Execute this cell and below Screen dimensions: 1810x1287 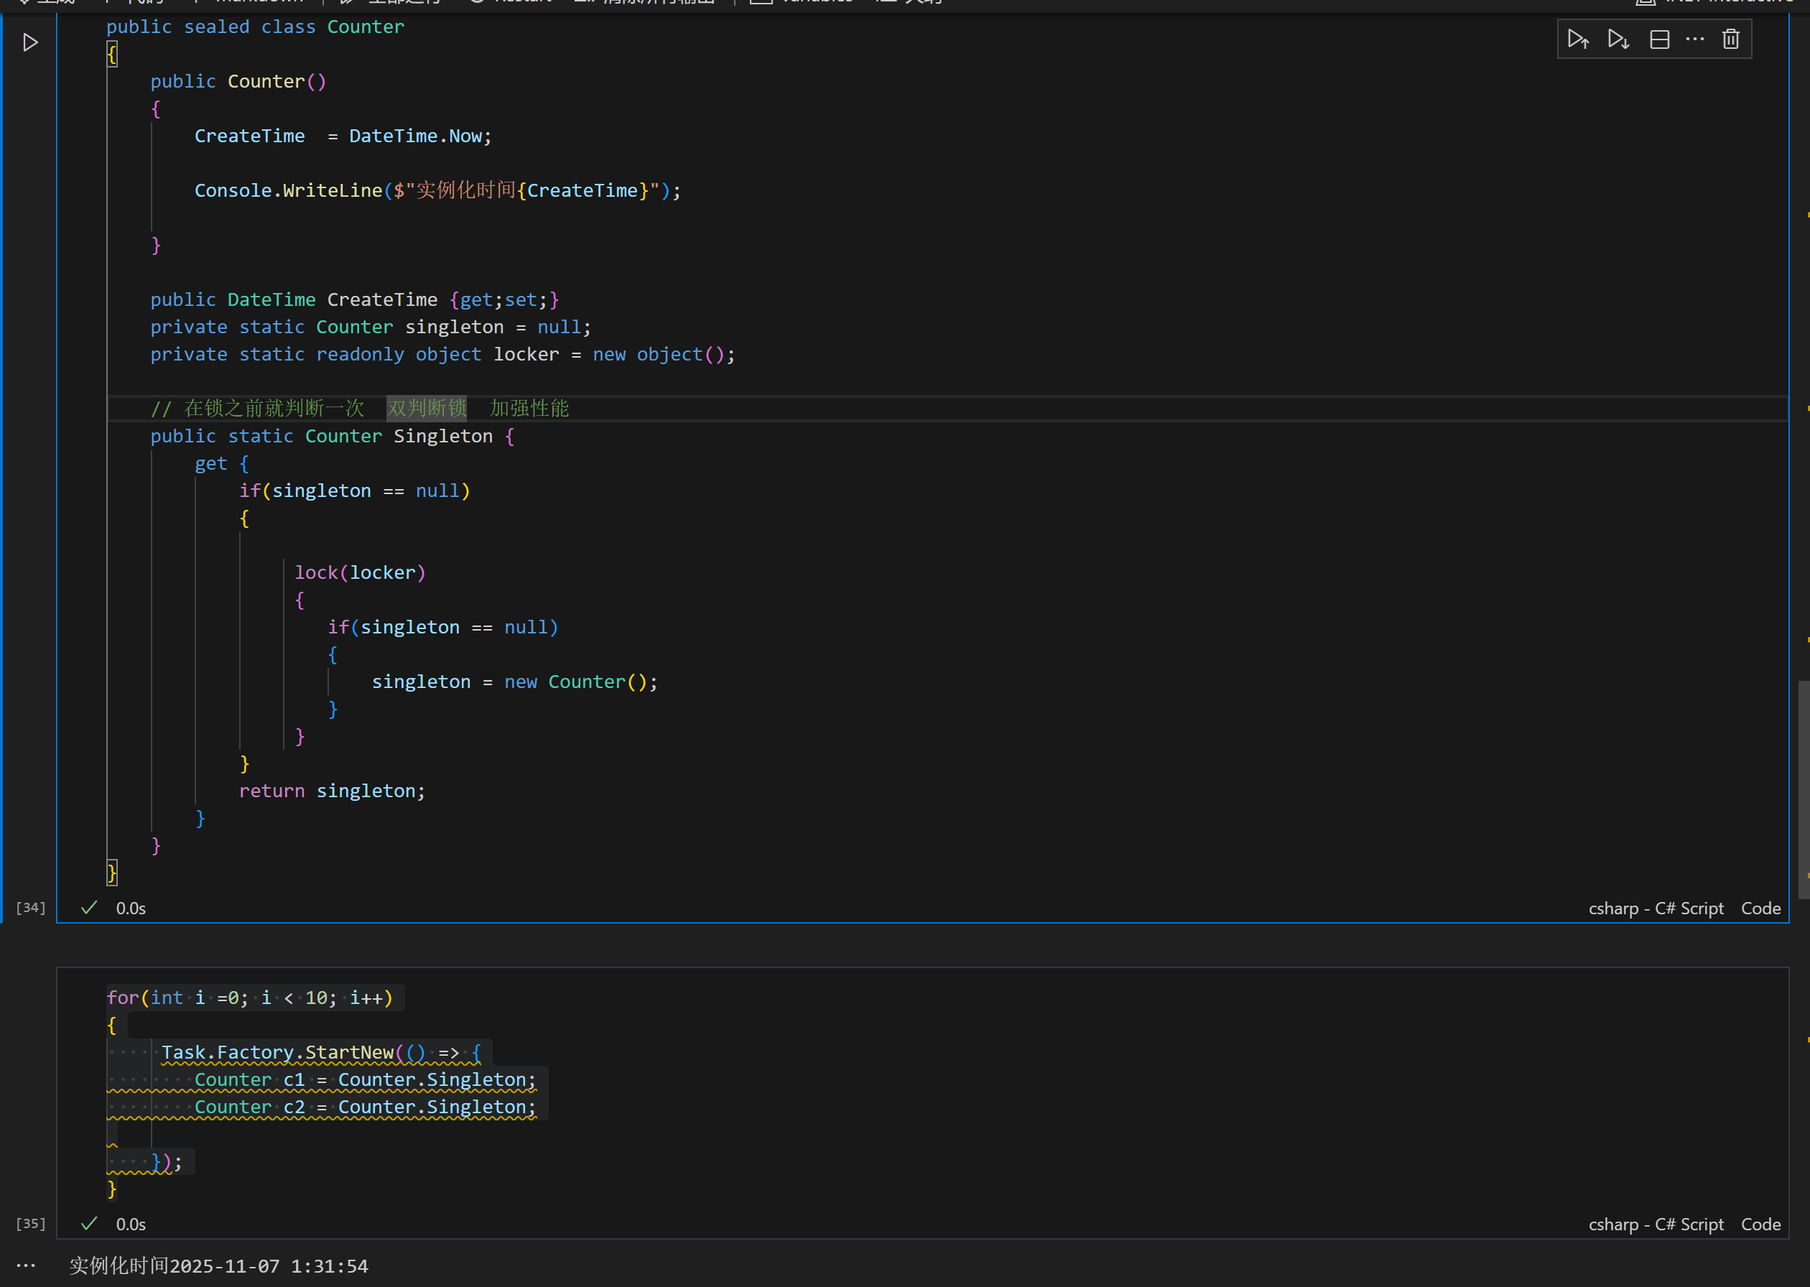(x=1618, y=39)
